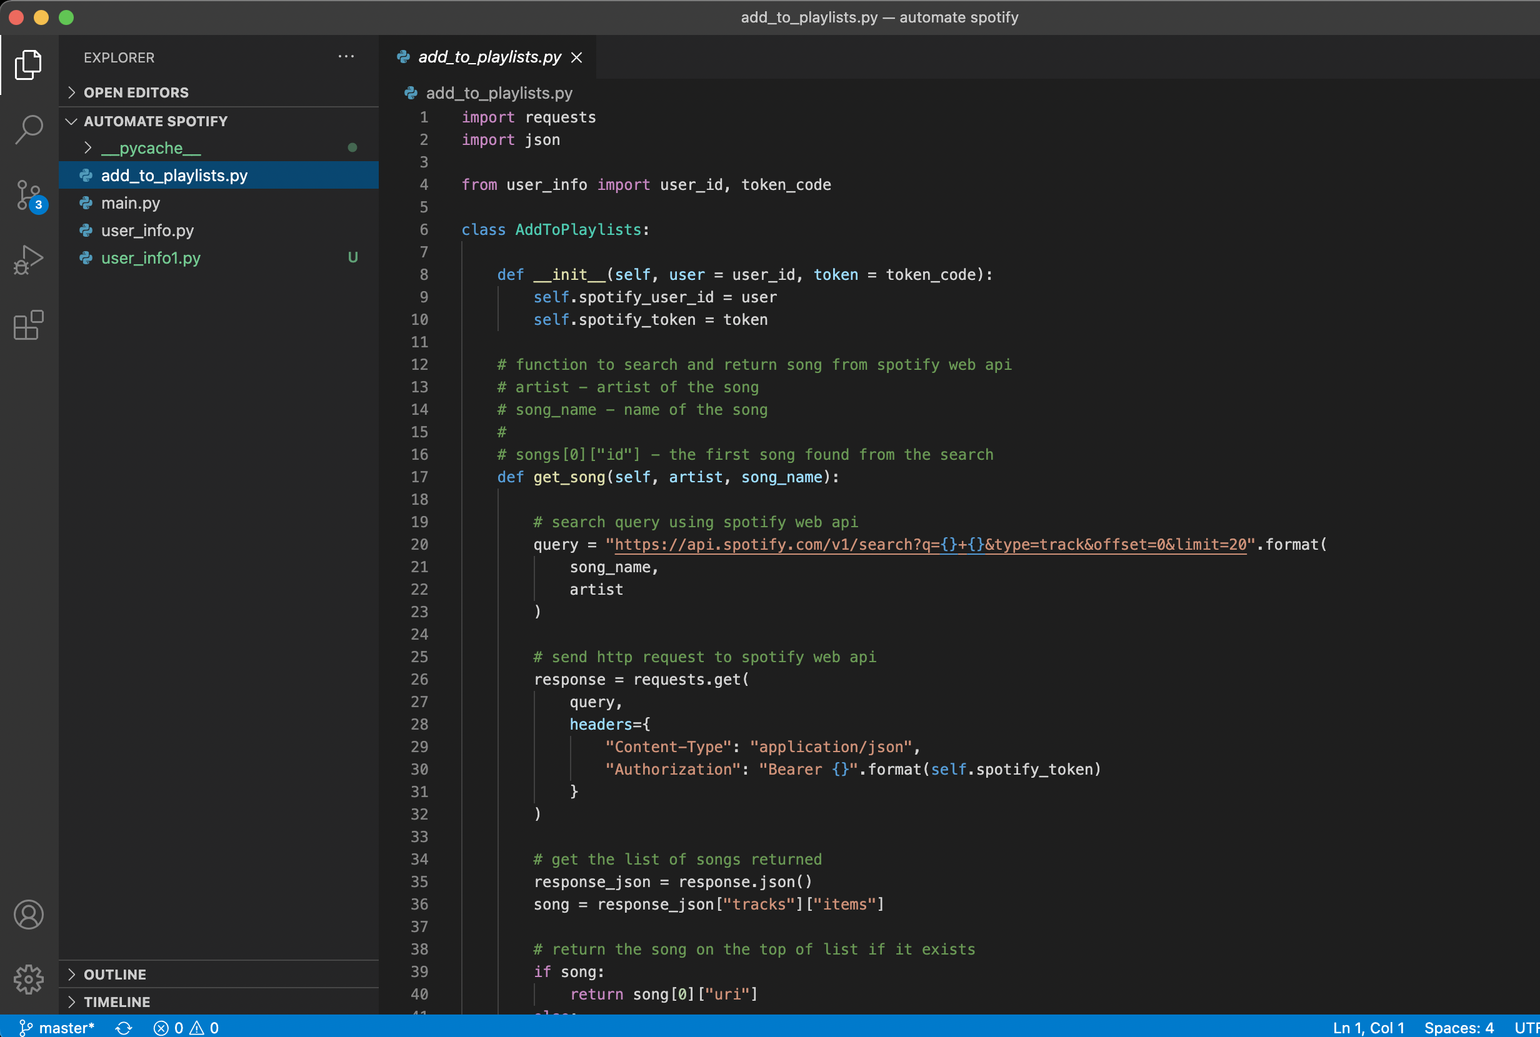
Task: Open user_info.py from the explorer
Action: pos(219,230)
